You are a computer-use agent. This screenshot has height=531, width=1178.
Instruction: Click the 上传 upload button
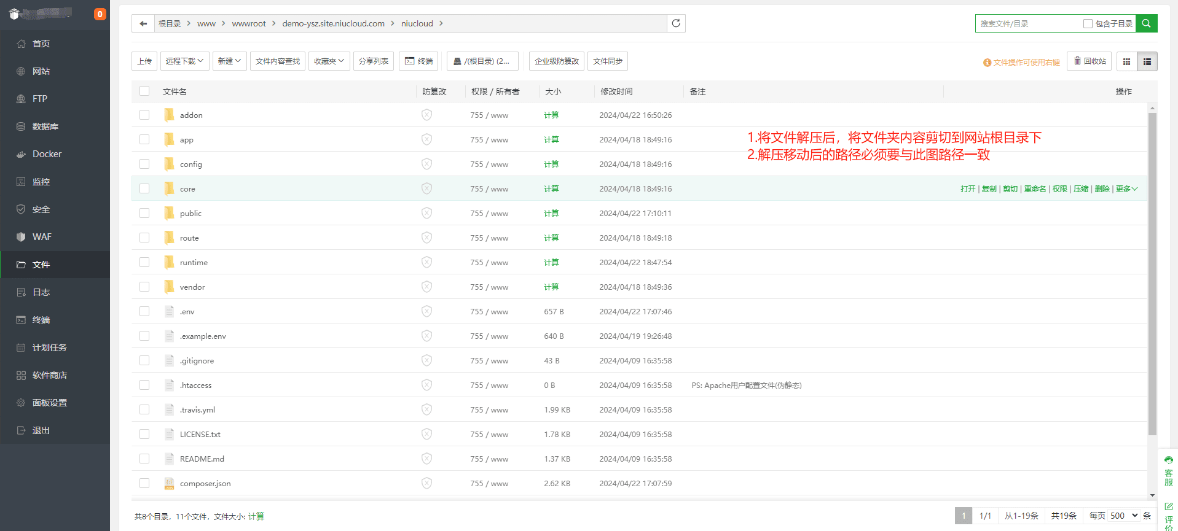click(x=144, y=61)
